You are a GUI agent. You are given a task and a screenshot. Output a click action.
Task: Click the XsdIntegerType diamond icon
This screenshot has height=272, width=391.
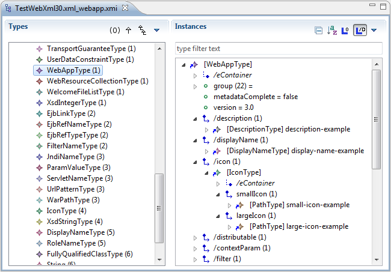point(39,103)
